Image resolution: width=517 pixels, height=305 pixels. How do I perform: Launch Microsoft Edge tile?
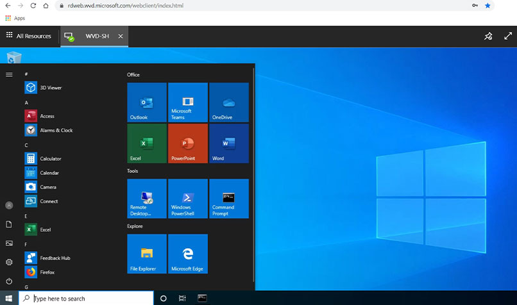187,254
